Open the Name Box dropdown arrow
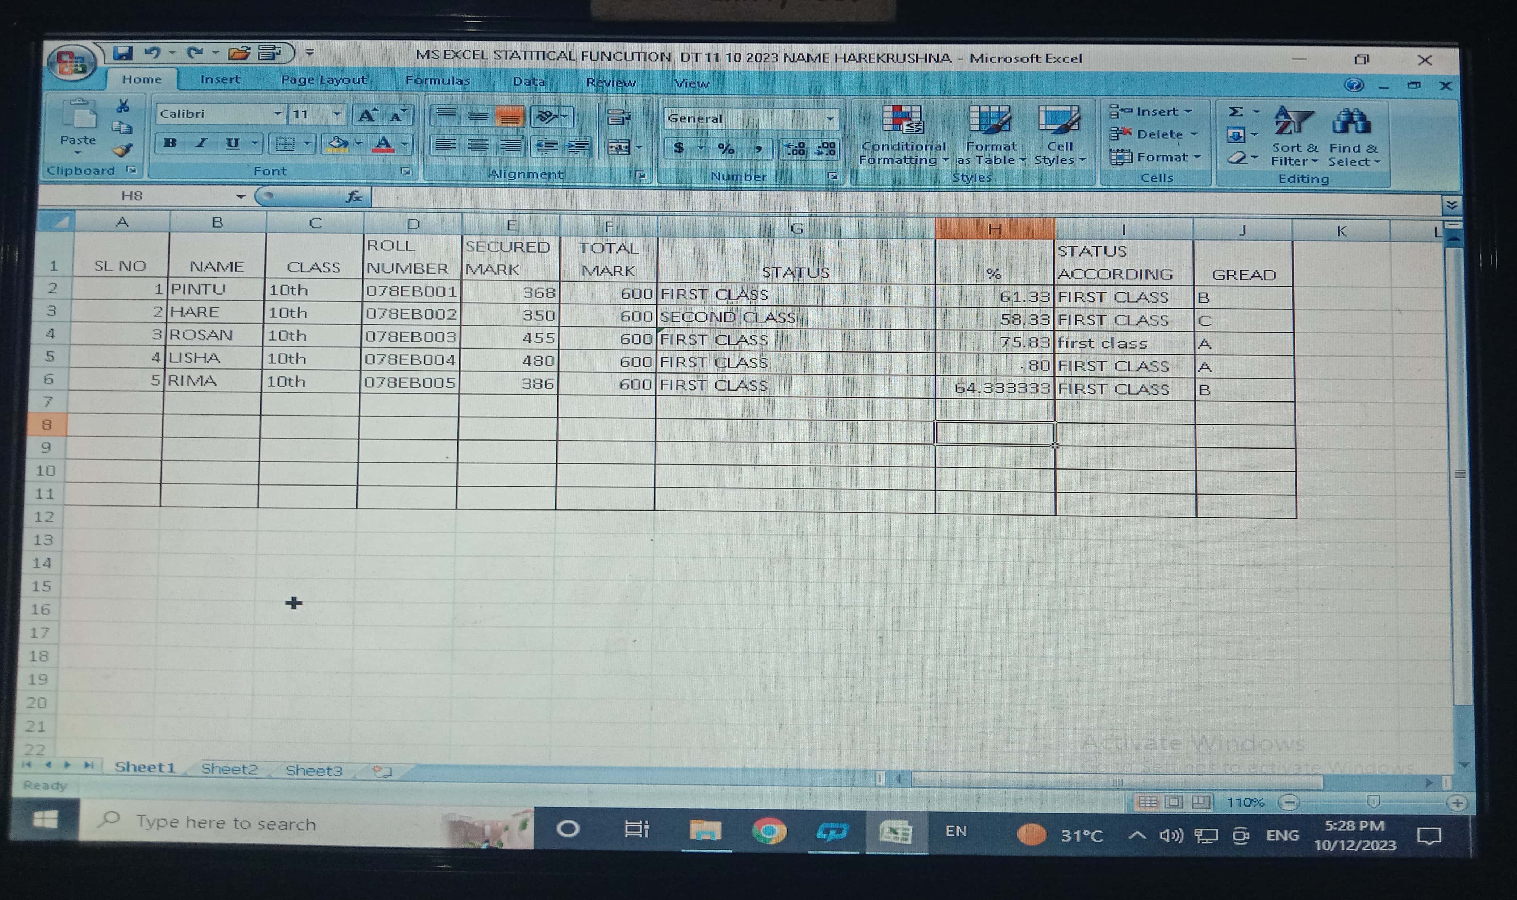The height and width of the screenshot is (900, 1517). 241,196
